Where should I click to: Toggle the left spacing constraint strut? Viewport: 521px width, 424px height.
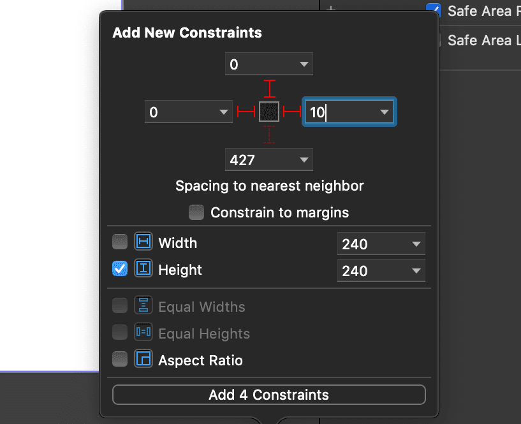tap(246, 112)
